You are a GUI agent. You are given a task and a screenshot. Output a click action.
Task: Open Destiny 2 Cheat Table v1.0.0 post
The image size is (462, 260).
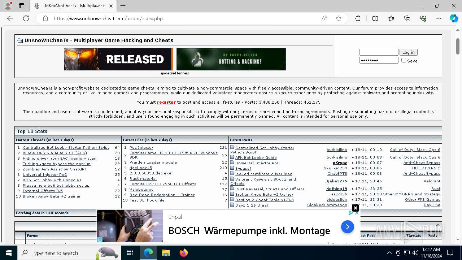(x=265, y=200)
